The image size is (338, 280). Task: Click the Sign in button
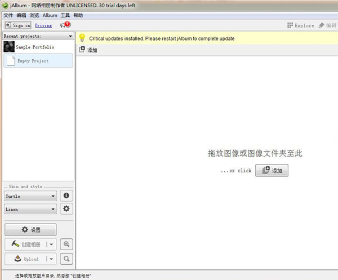tap(18, 25)
